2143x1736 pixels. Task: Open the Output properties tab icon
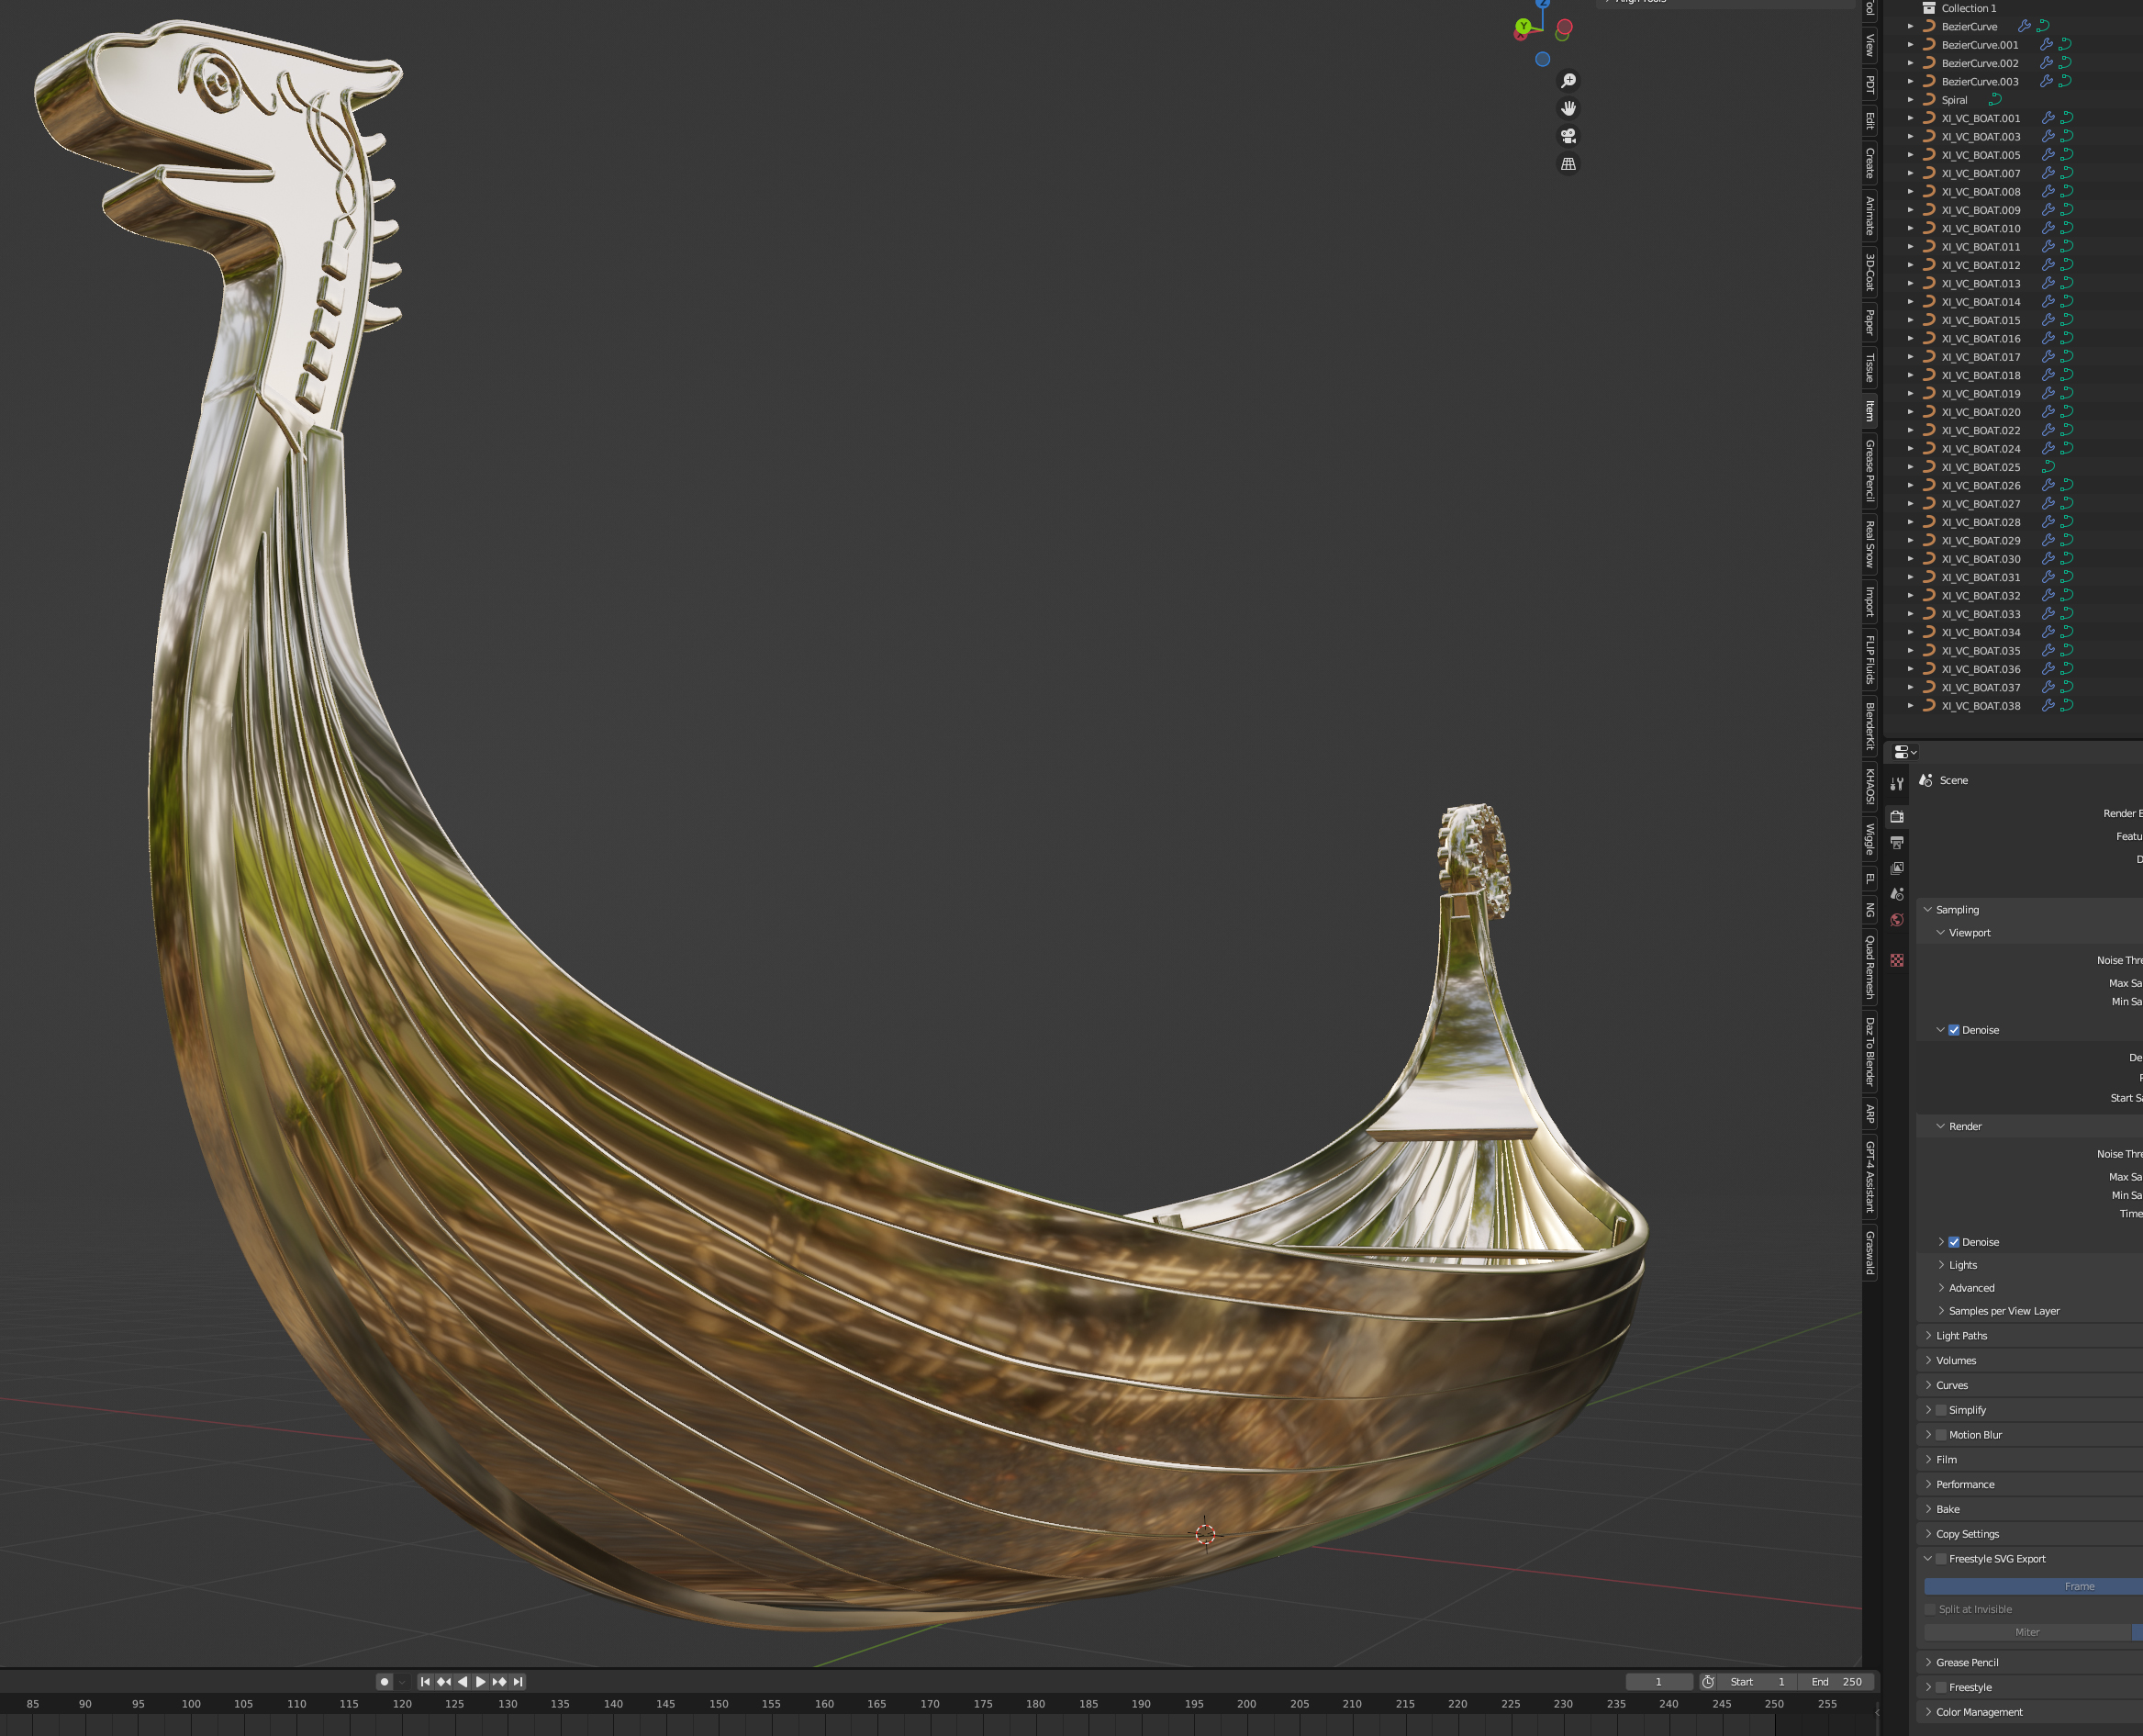click(1896, 843)
